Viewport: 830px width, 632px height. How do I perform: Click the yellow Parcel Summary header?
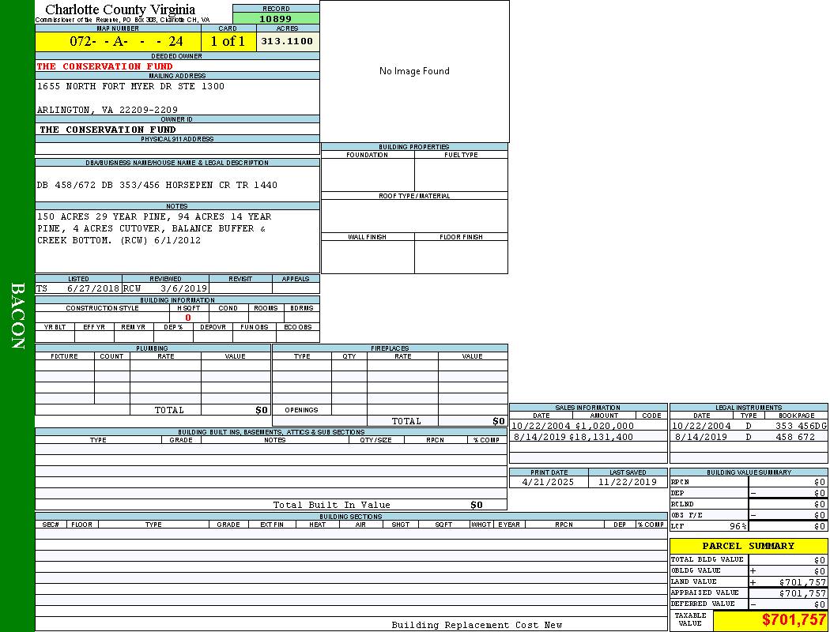(x=748, y=546)
